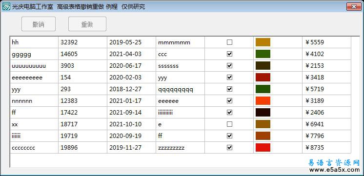Click the cell containing mmmmmm
Screen dimensions: 364x176
coord(180,42)
